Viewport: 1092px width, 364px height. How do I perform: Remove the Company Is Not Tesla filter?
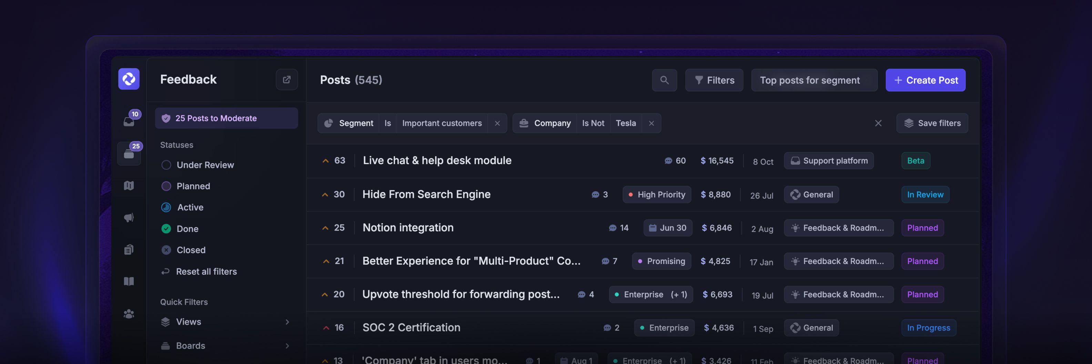point(651,123)
